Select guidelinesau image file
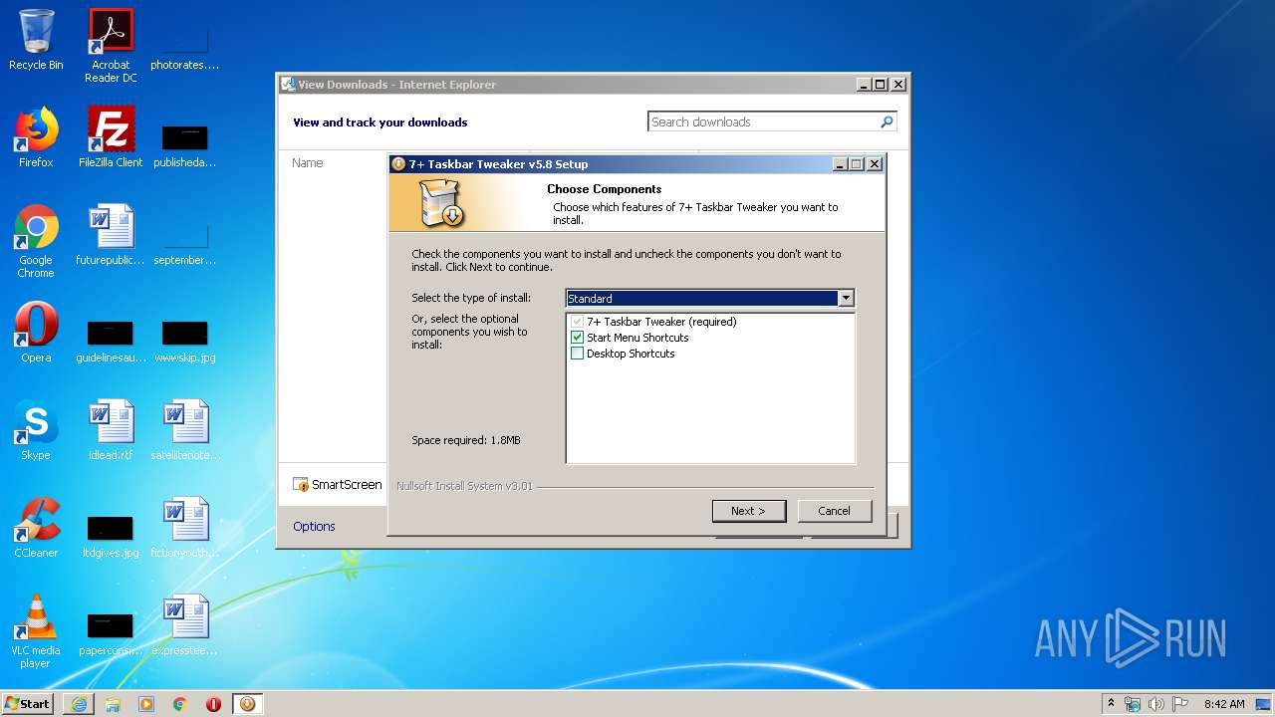This screenshot has width=1275, height=717. coord(111,341)
